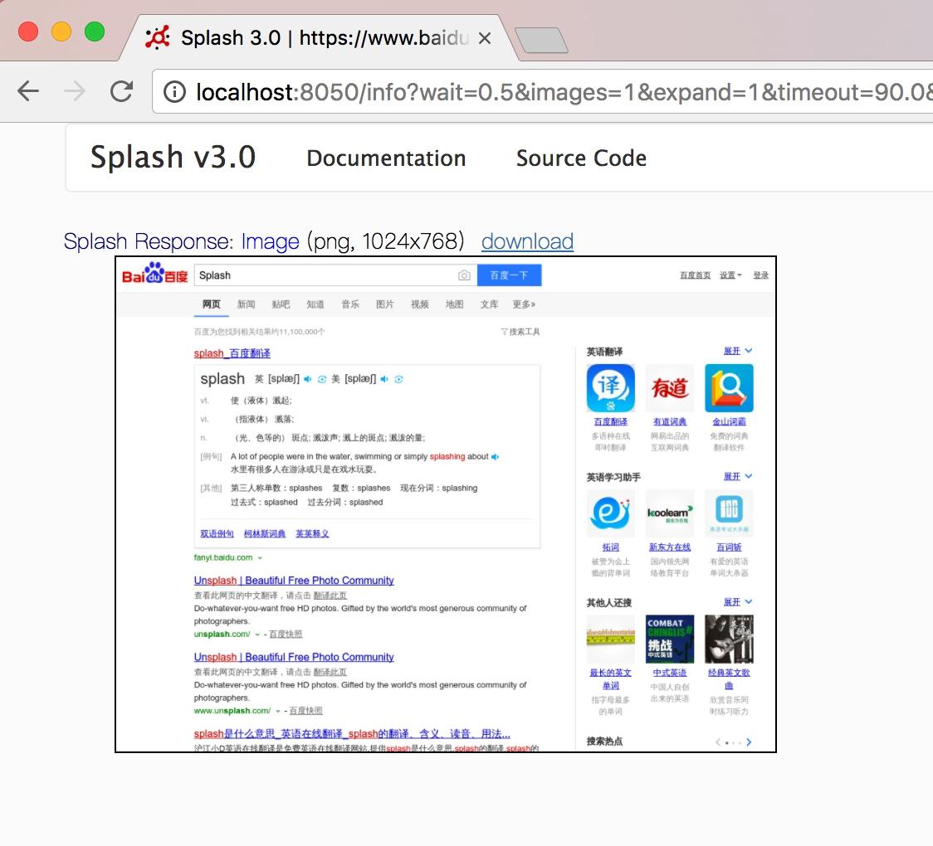Click the download link
933x846 pixels.
pos(527,241)
